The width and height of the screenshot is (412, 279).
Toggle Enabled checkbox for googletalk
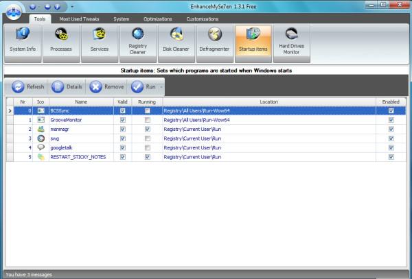[x=391, y=147]
